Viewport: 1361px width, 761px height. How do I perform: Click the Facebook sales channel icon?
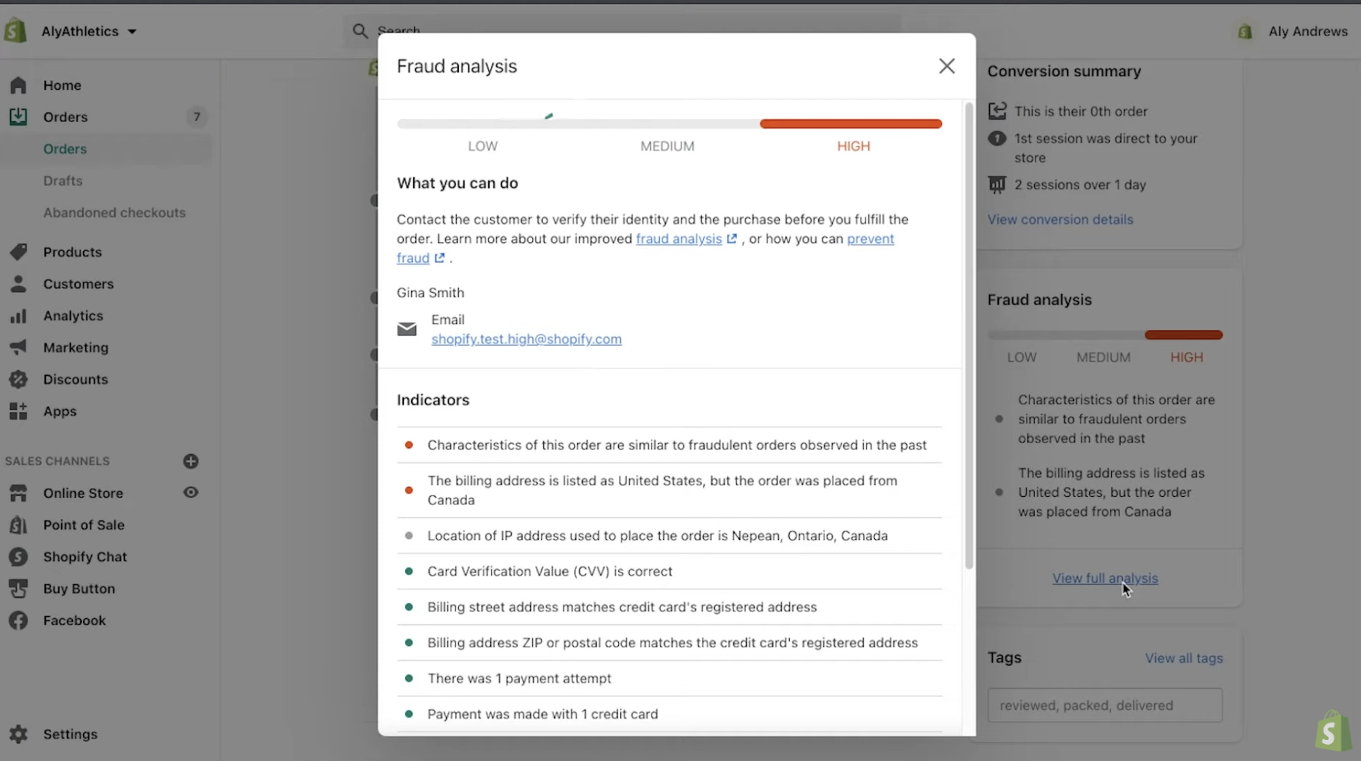18,620
